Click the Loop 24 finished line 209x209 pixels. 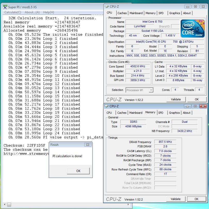click(44, 133)
